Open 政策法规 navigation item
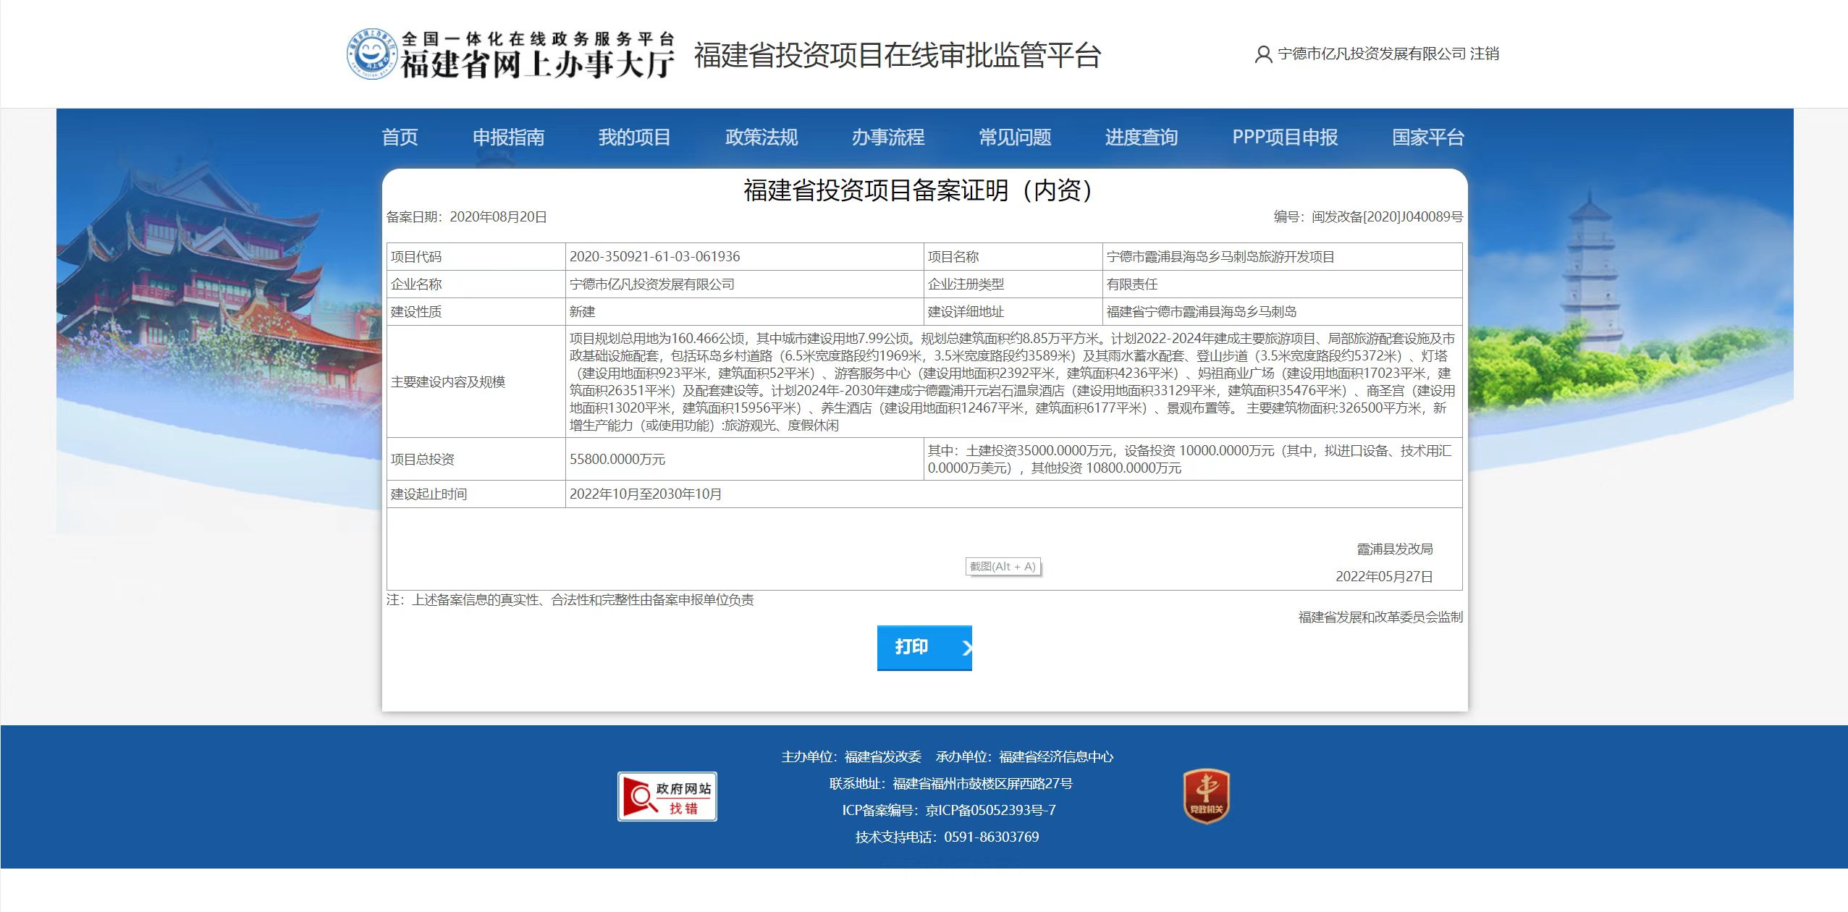Image resolution: width=1848 pixels, height=912 pixels. 761,138
